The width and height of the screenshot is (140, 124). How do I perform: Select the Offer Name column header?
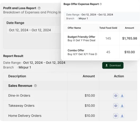74,28
